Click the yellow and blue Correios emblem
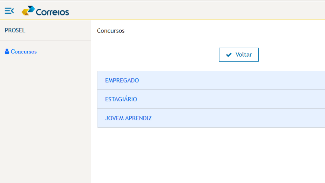The height and width of the screenshot is (183, 325). [28, 11]
